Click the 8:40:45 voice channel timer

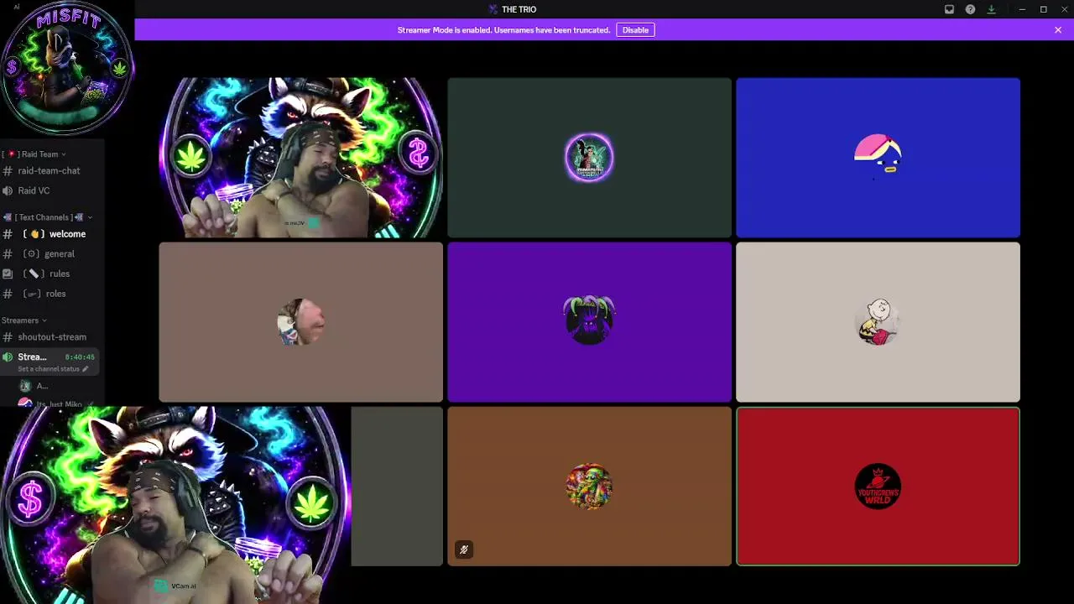tap(80, 357)
